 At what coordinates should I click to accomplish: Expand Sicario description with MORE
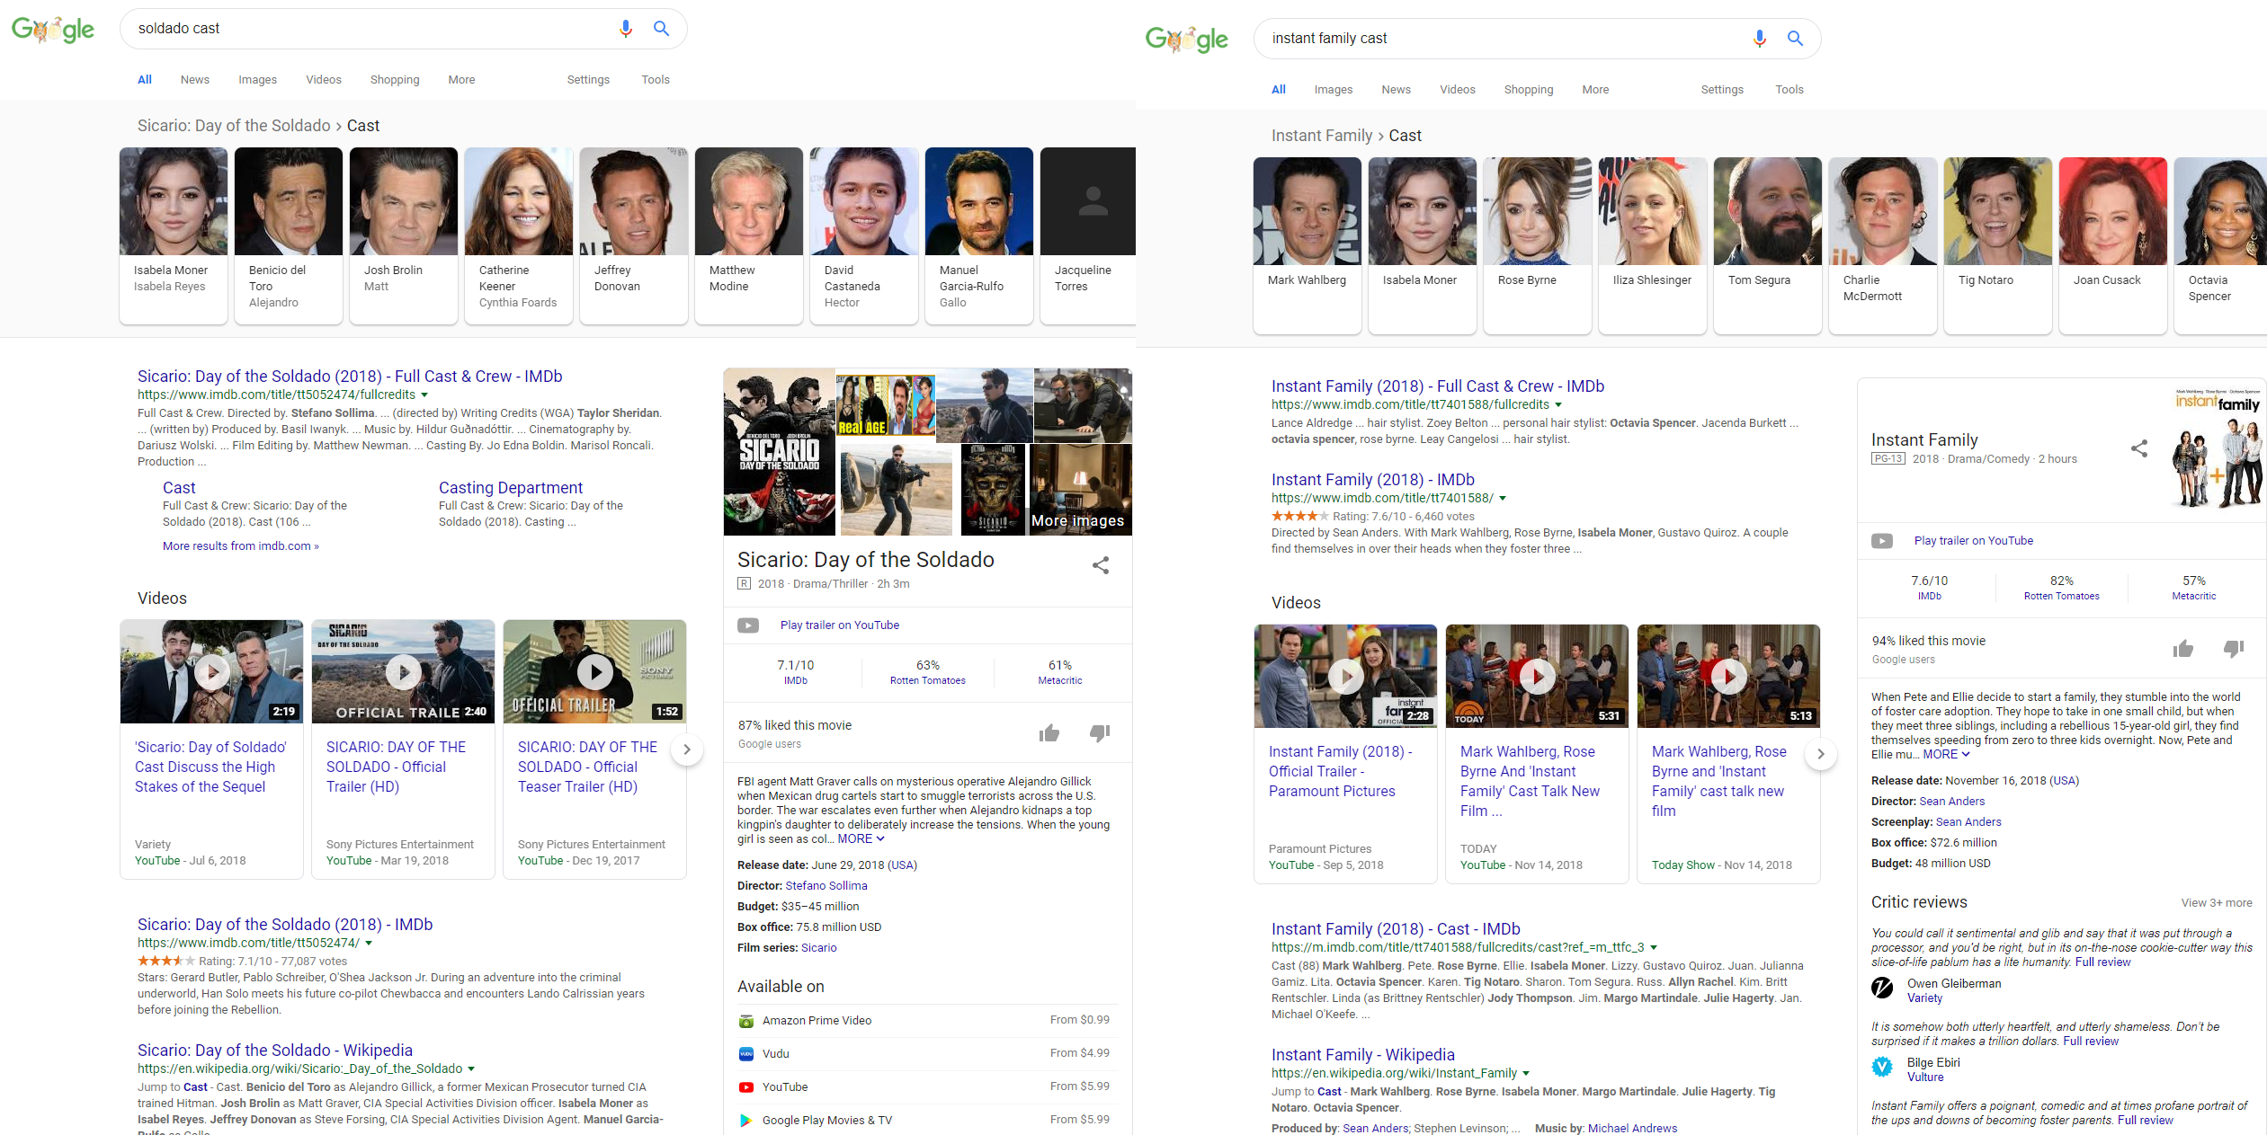[861, 839]
